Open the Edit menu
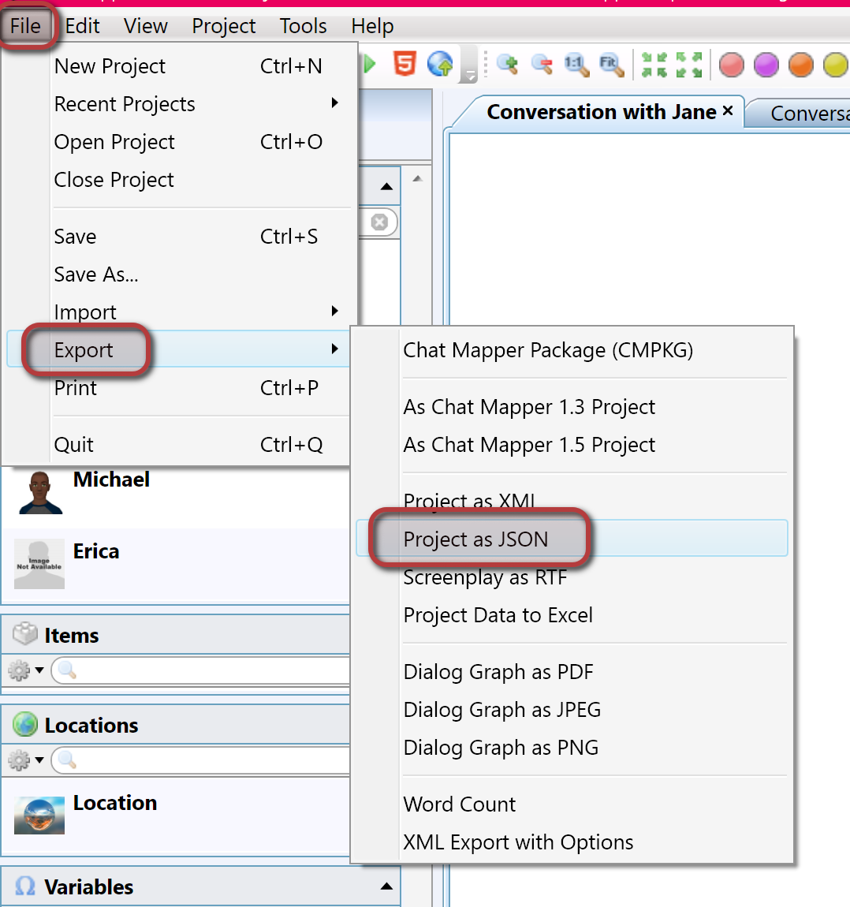Viewport: 850px width, 907px height. [82, 25]
